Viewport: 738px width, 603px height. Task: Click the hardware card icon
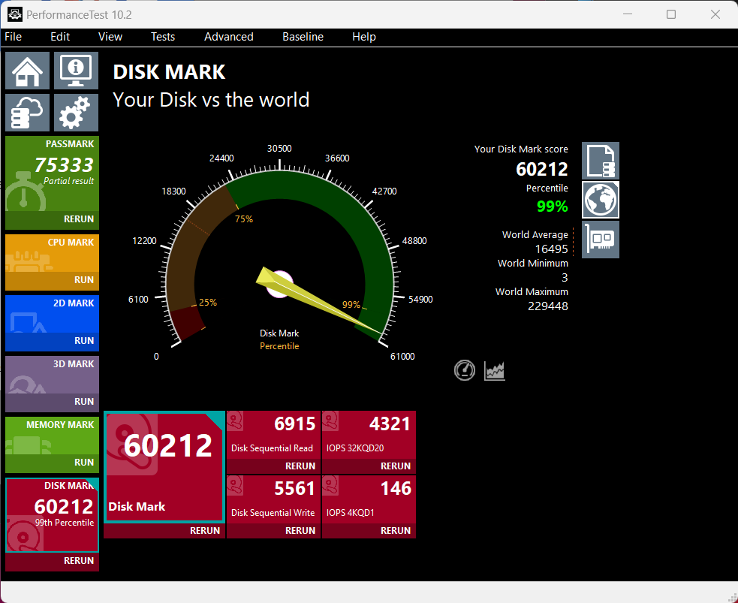(x=601, y=240)
